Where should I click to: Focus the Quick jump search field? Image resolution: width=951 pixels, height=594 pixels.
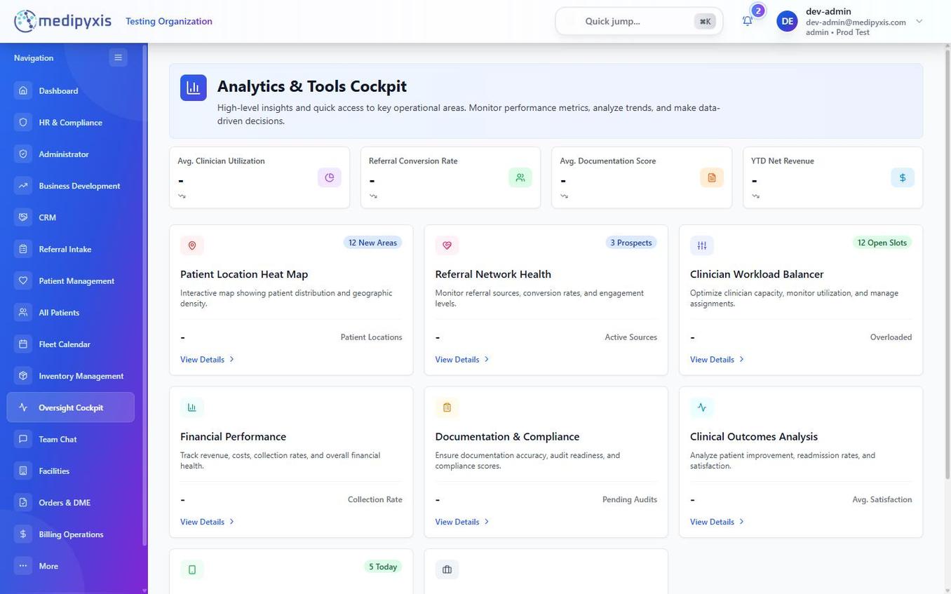click(x=639, y=21)
